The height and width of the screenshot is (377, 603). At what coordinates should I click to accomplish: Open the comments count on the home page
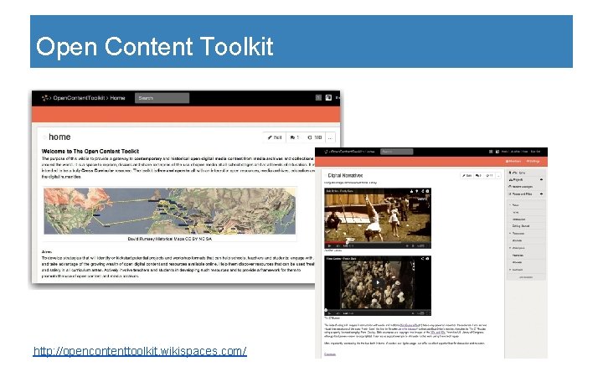(295, 137)
